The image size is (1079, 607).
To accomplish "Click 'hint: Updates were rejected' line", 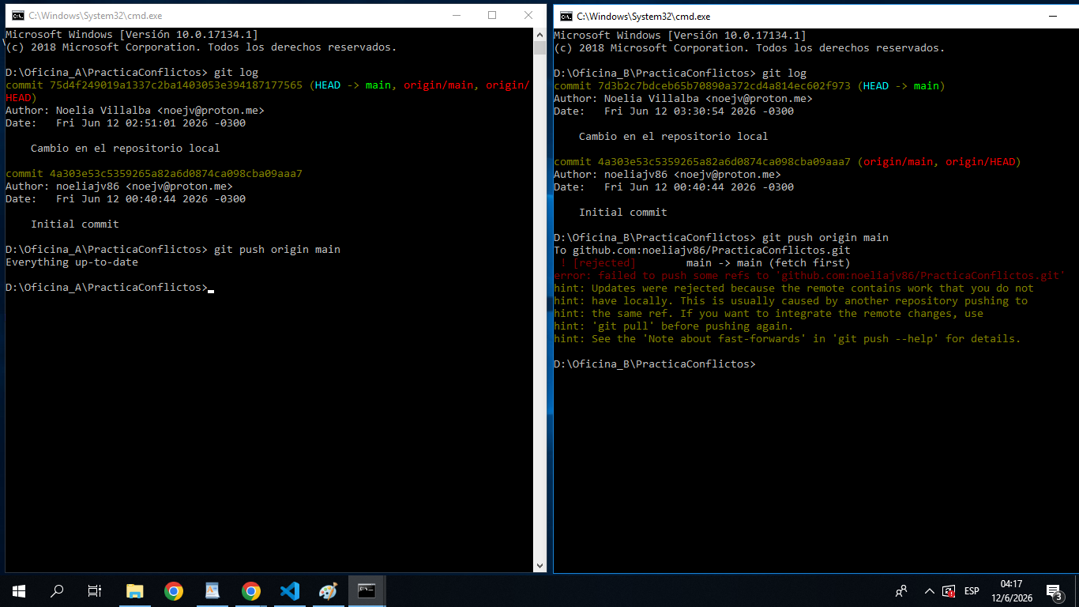I will pyautogui.click(x=794, y=288).
